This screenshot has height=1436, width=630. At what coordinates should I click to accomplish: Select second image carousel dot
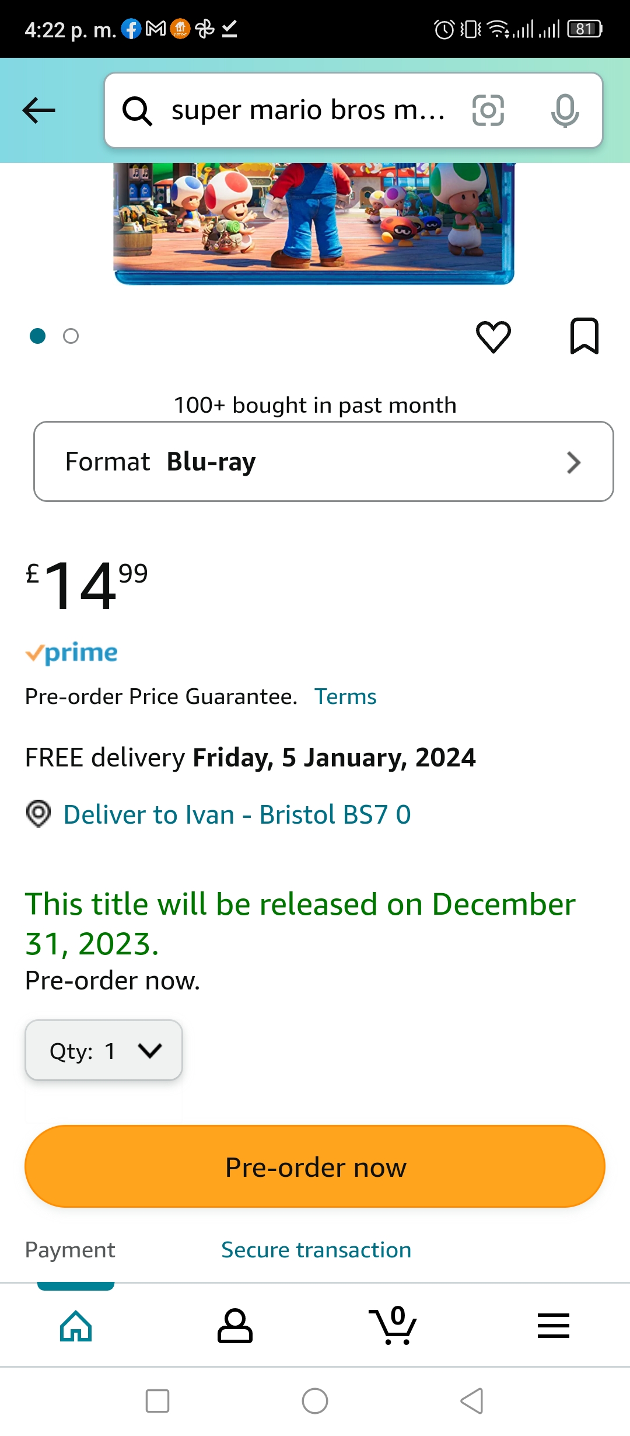coord(71,336)
